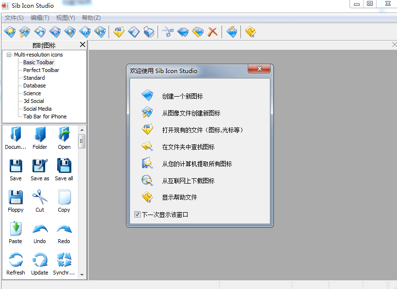
Task: Open the 文件(S) menu
Action: [x=14, y=18]
